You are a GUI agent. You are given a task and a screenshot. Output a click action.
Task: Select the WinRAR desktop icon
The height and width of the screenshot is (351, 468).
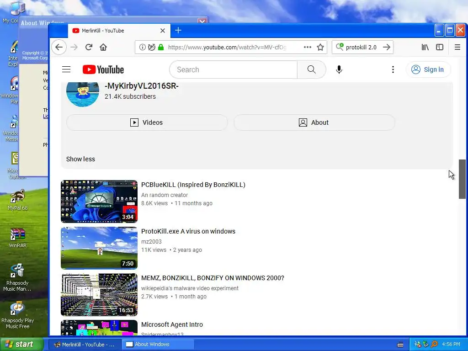tap(18, 238)
